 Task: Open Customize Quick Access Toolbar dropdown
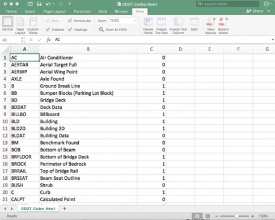point(69,4)
